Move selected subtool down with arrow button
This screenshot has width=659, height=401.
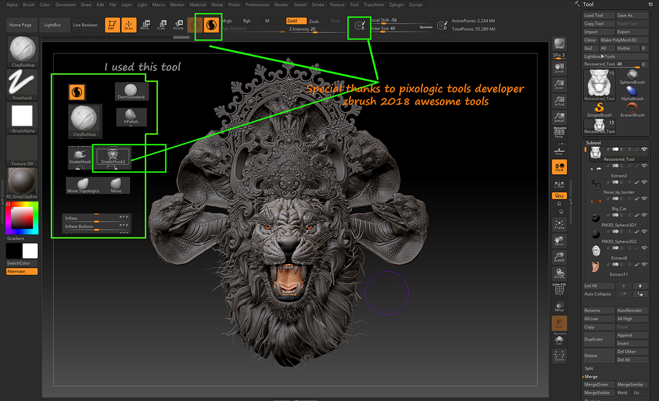point(640,286)
